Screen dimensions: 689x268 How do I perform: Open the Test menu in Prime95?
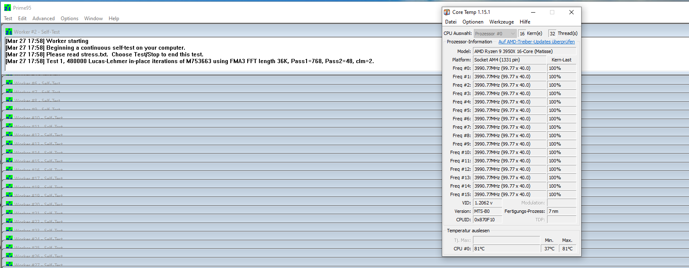(8, 19)
